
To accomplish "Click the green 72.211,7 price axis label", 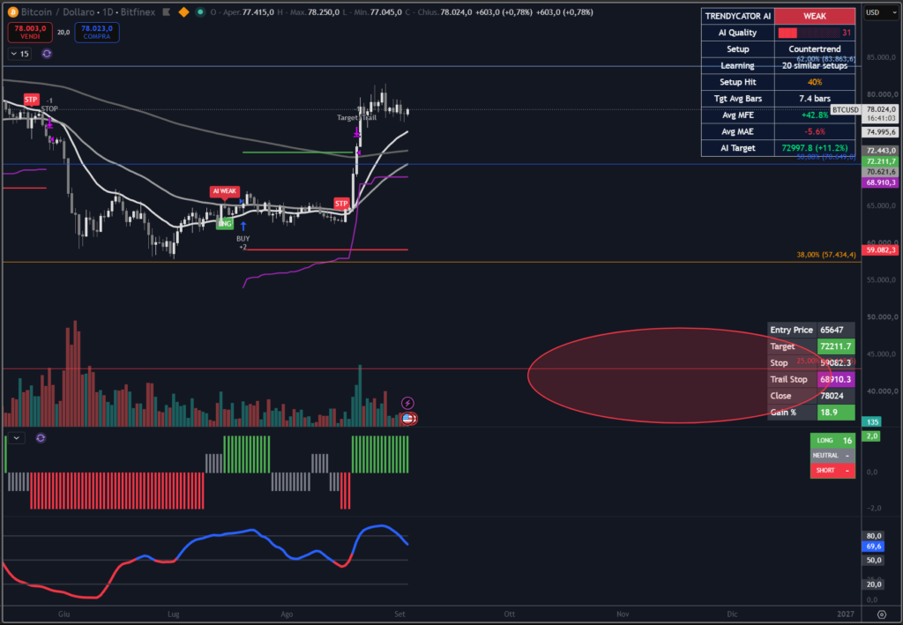I will [881, 161].
